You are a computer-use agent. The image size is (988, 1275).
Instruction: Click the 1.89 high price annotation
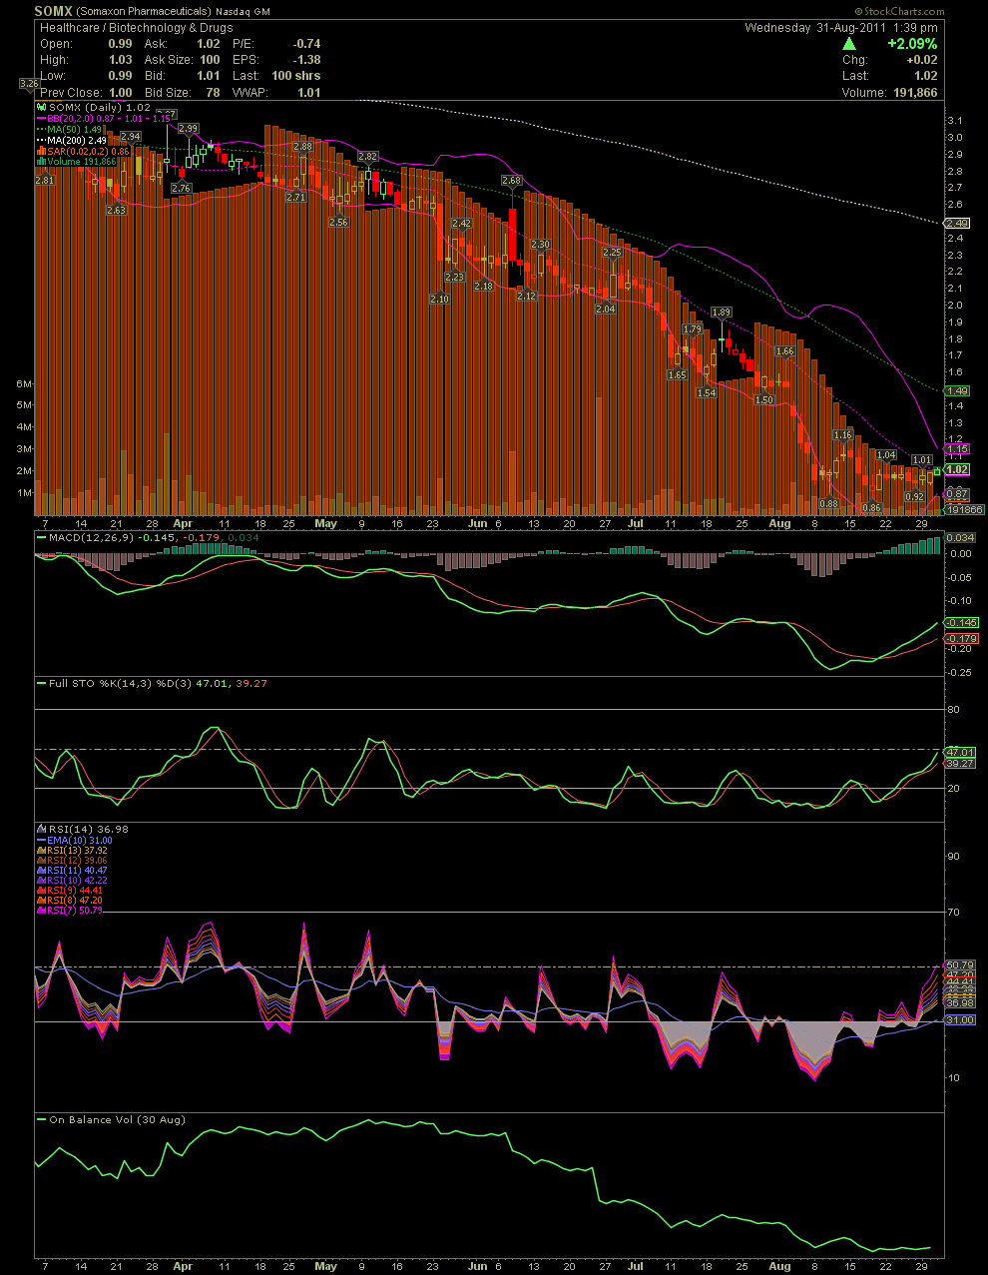[x=721, y=313]
